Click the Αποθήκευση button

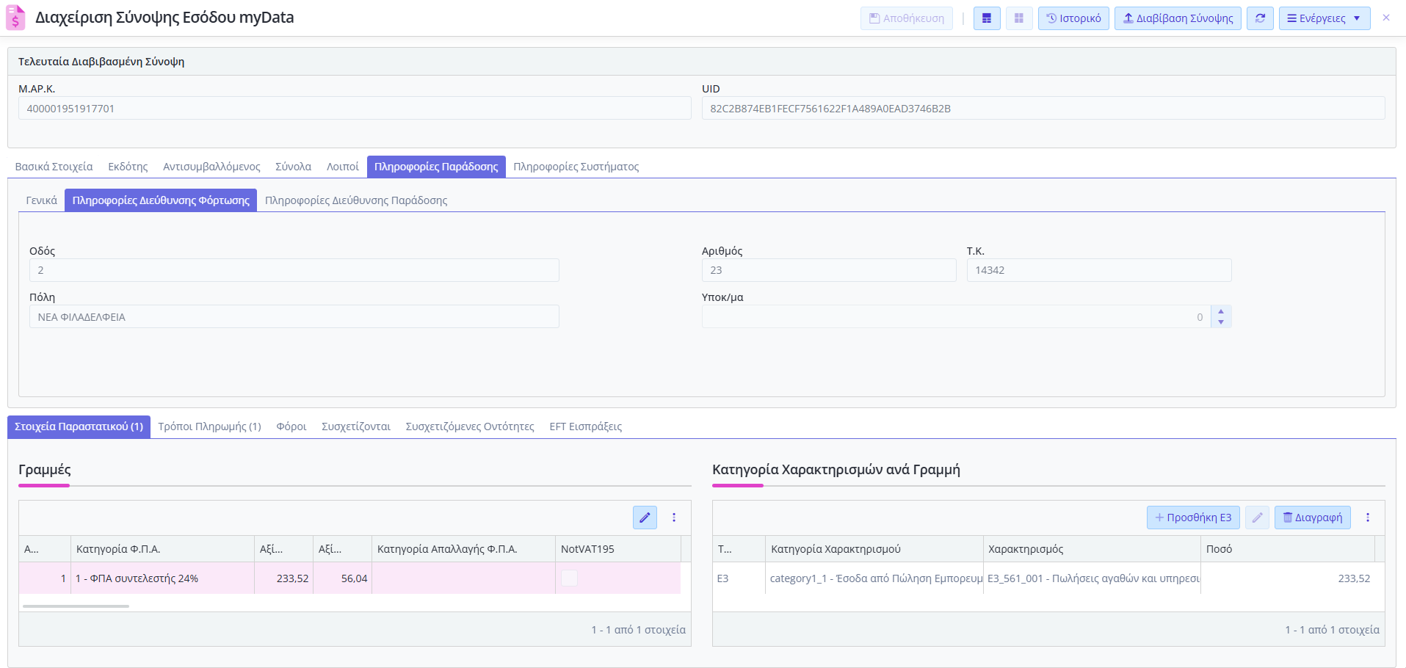[907, 18]
